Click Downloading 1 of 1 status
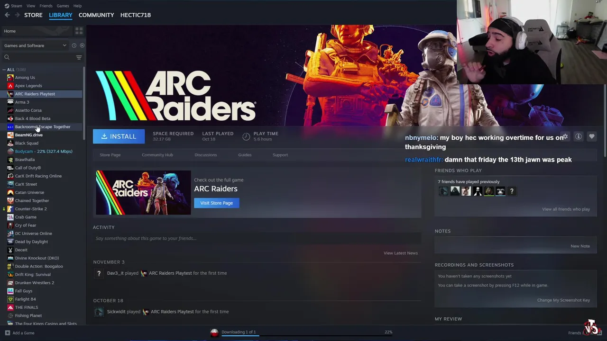The width and height of the screenshot is (607, 341). (x=239, y=332)
